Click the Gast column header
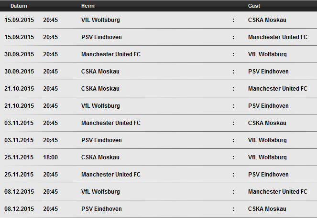Screen dimensions: 317x218 point(254,6)
